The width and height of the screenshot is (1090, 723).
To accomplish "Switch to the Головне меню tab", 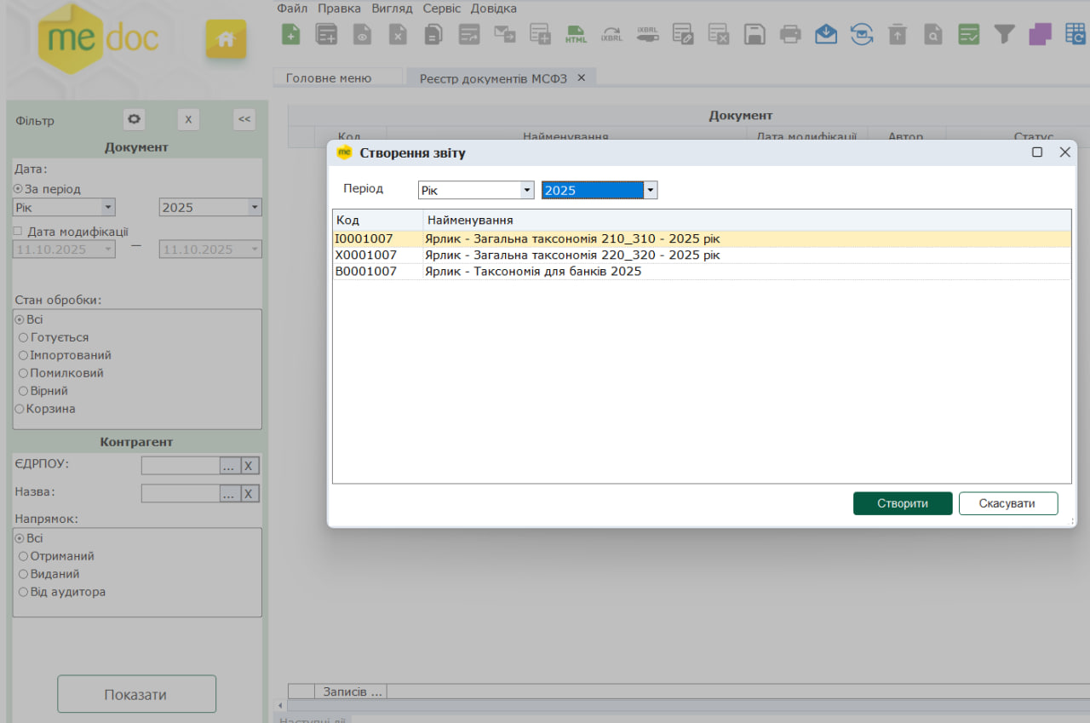I will [x=329, y=77].
